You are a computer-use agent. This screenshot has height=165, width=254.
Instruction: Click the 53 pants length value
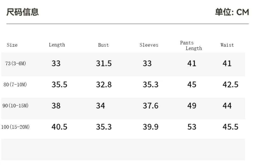(x=192, y=127)
